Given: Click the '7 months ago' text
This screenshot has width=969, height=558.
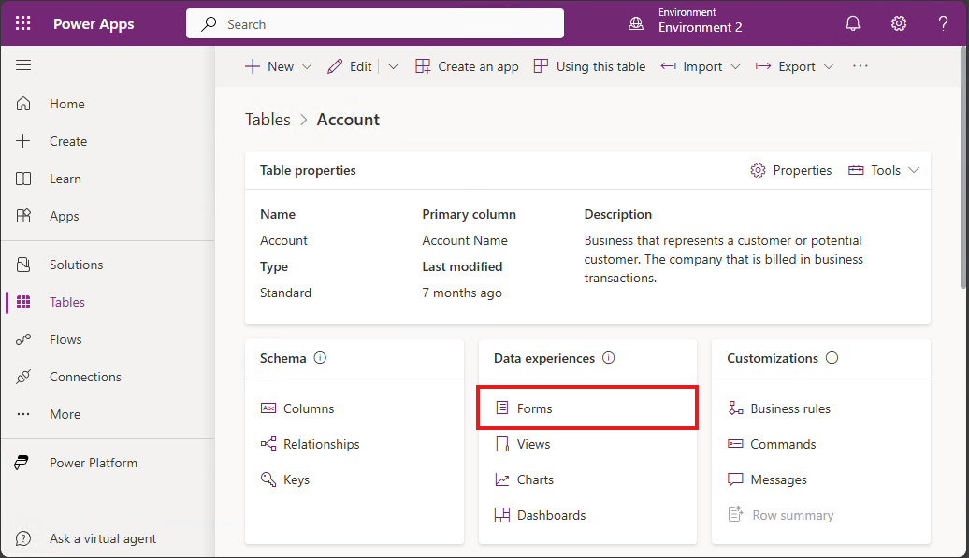Looking at the screenshot, I should [462, 293].
